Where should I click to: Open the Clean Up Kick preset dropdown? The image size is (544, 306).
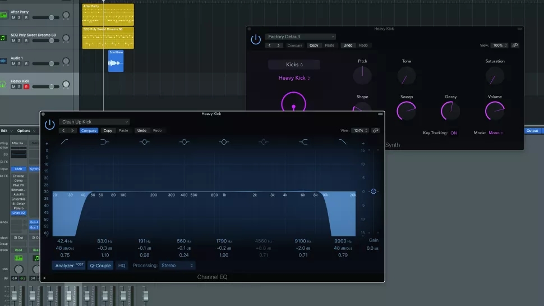(x=94, y=122)
